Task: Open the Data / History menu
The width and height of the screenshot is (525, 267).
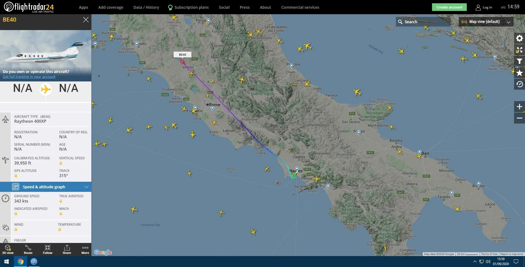Action: (x=146, y=7)
